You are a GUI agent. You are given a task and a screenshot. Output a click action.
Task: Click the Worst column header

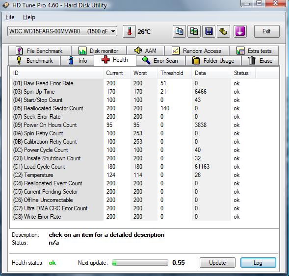[x=144, y=73]
